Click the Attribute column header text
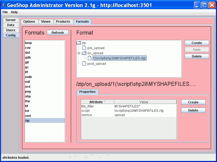The width and height of the screenshot is (217, 162). 96,102
